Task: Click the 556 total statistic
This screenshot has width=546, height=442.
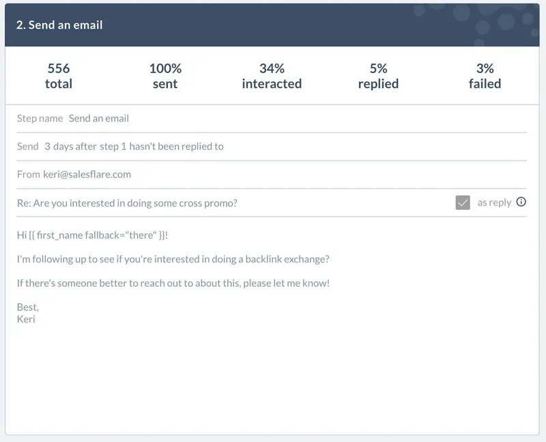Action: (59, 76)
